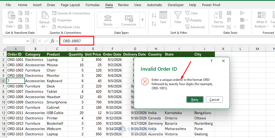Open the Refresh All dropdown arrow
The width and height of the screenshot is (275, 138).
[47, 27]
